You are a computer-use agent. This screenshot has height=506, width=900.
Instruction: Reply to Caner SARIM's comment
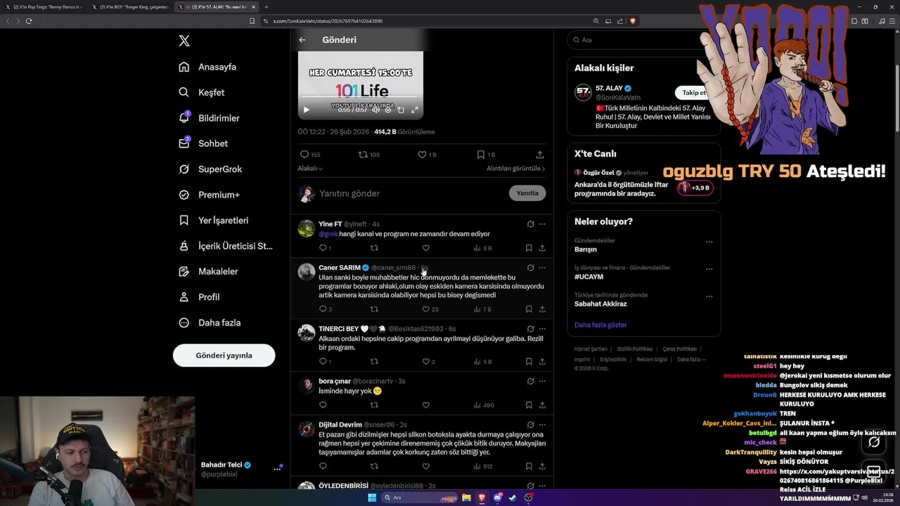tap(326, 309)
